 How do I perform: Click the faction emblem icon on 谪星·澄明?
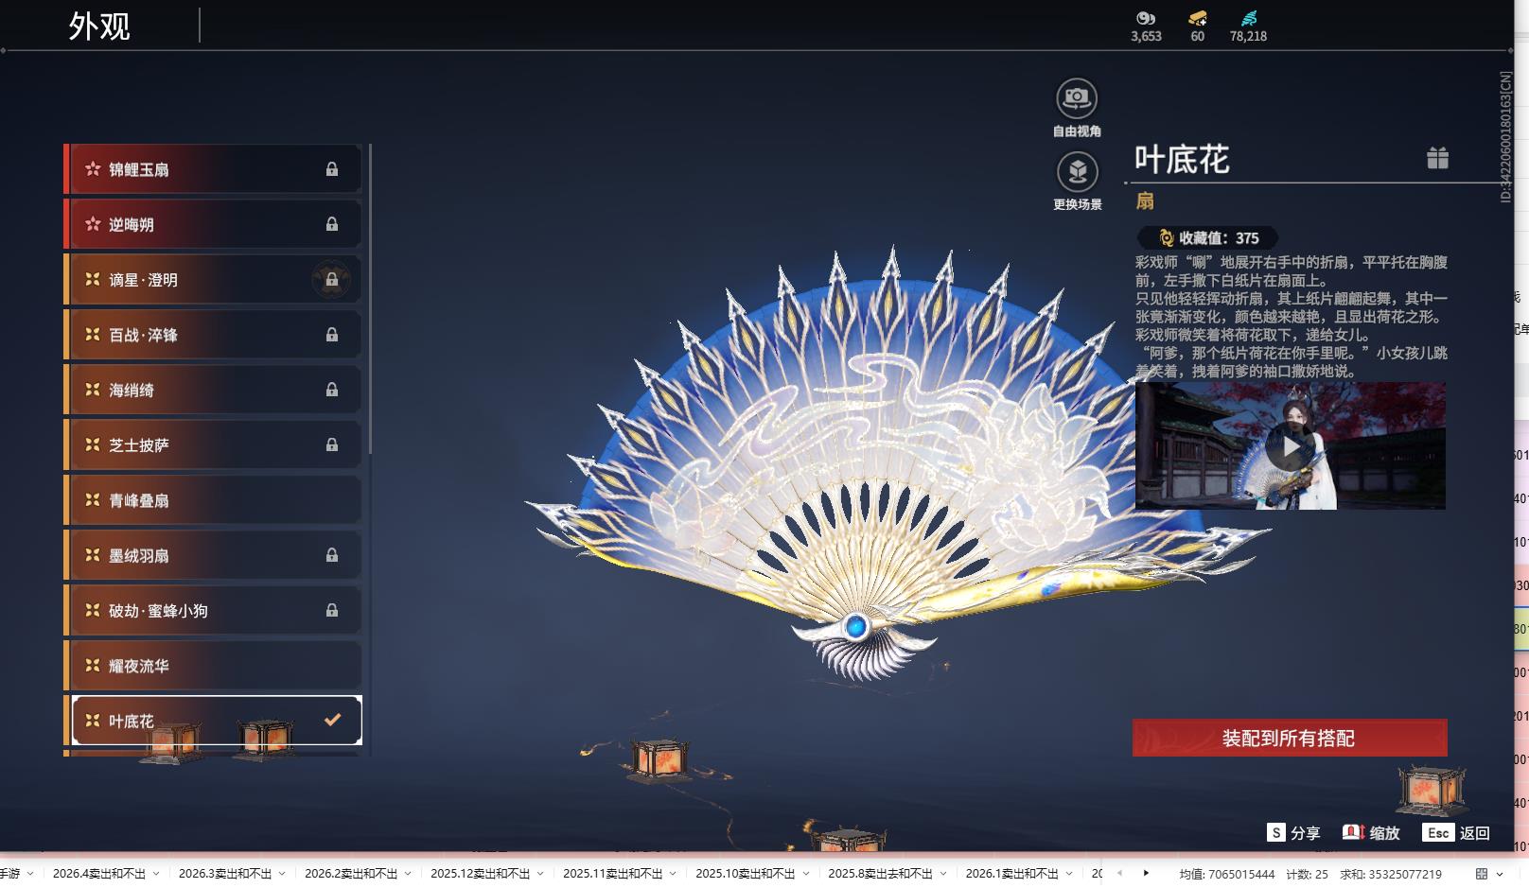click(331, 279)
